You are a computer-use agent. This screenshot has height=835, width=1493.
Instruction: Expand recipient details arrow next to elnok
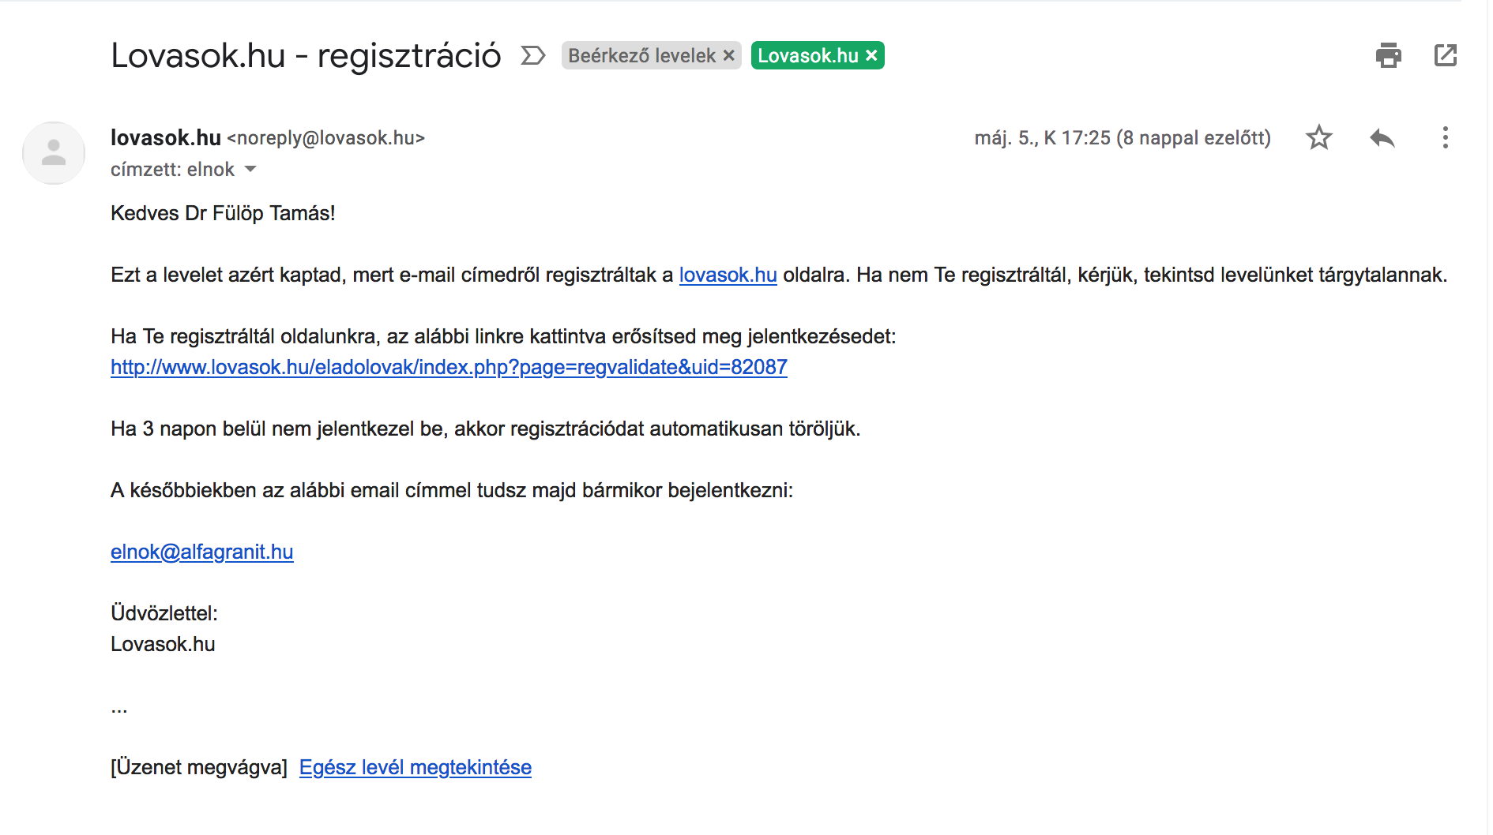coord(250,169)
